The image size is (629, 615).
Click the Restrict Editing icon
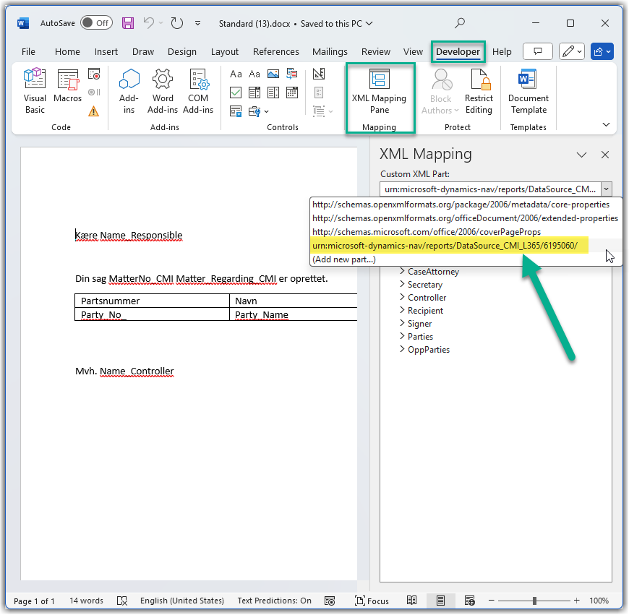pos(479,91)
